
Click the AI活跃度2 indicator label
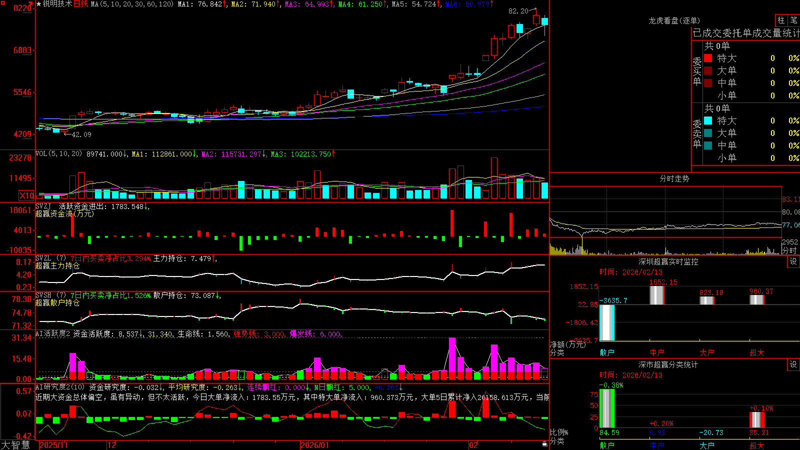tap(53, 333)
